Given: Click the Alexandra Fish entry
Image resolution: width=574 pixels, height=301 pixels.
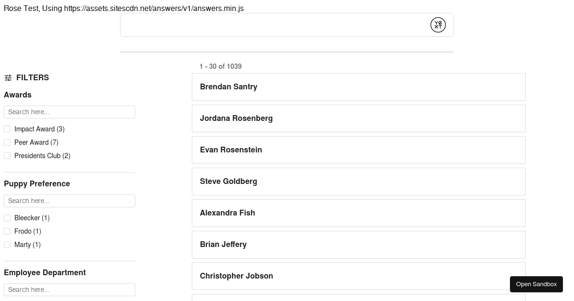Looking at the screenshot, I should [359, 213].
